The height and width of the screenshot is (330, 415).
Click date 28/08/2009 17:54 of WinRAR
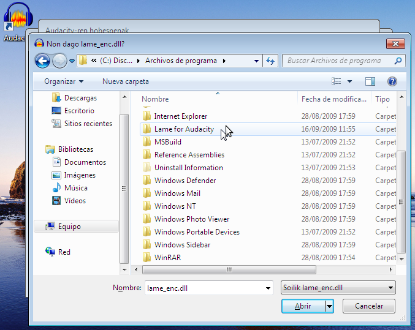click(328, 258)
